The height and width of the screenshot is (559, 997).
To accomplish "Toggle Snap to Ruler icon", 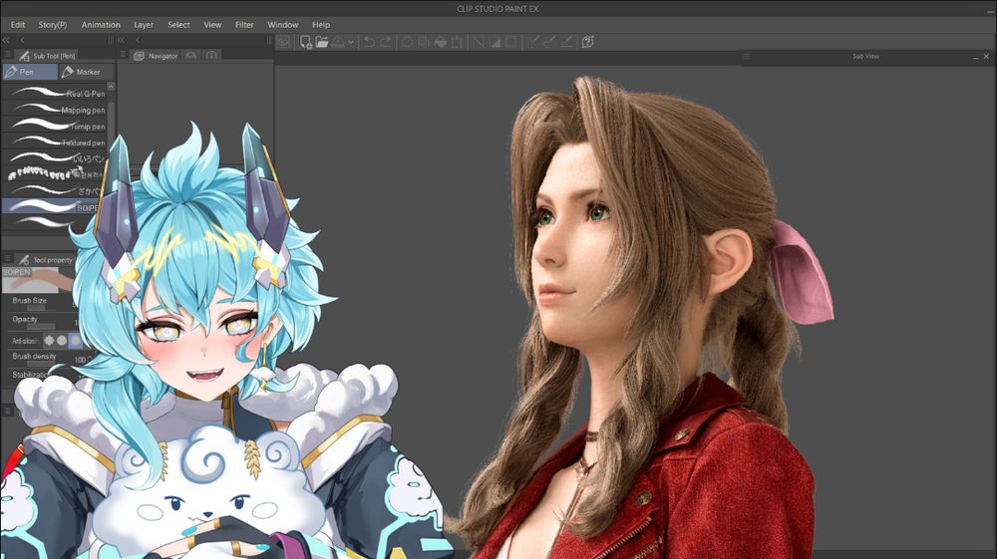I will coord(532,42).
